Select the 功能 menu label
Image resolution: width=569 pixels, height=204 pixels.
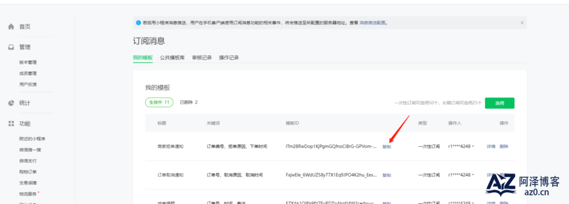(x=24, y=124)
